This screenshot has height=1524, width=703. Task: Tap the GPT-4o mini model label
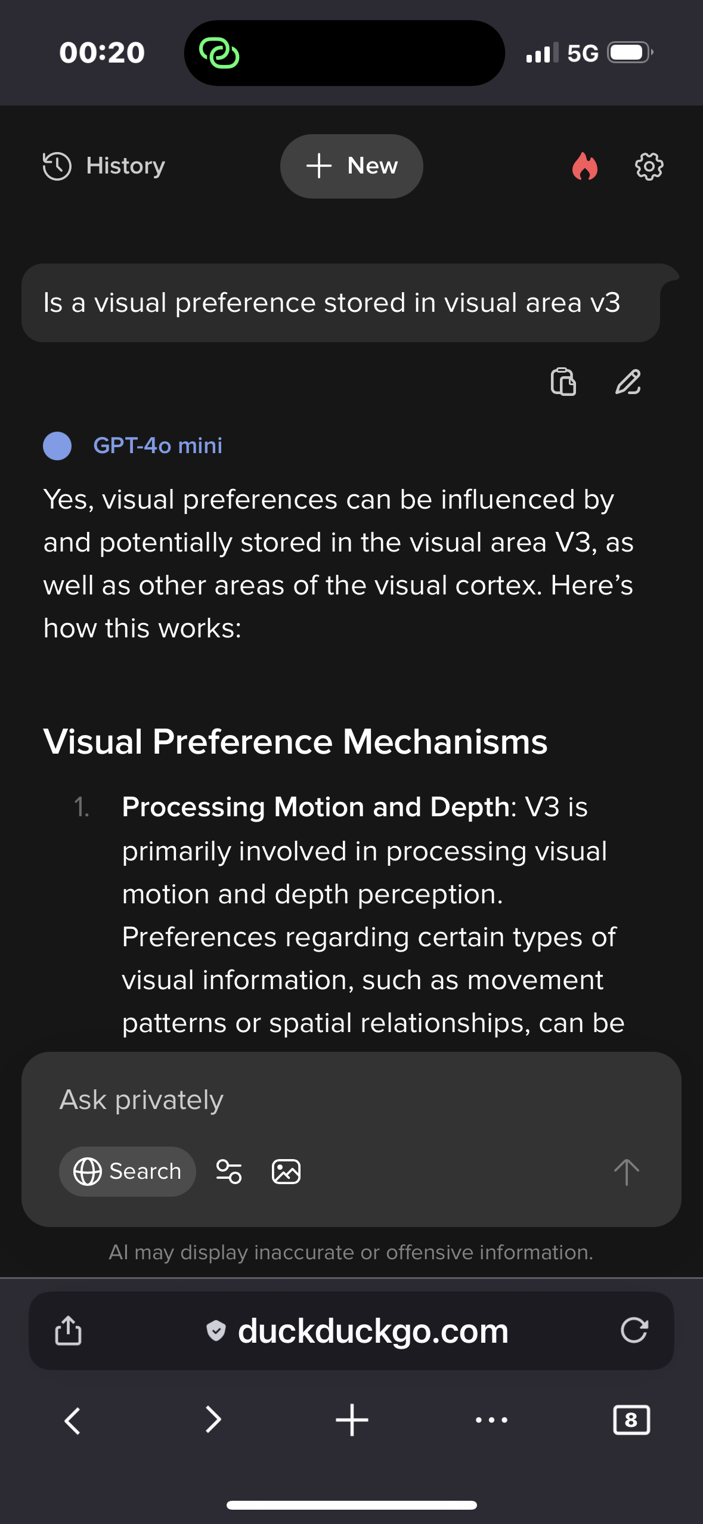[157, 445]
